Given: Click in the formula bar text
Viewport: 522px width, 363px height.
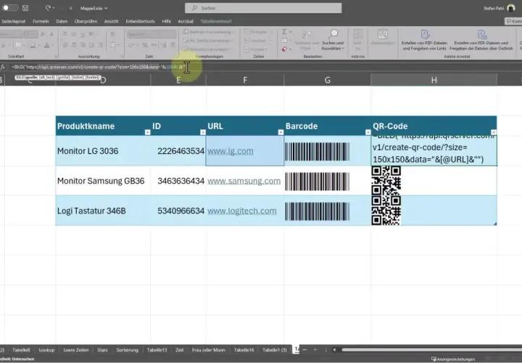Looking at the screenshot, I should click(98, 67).
